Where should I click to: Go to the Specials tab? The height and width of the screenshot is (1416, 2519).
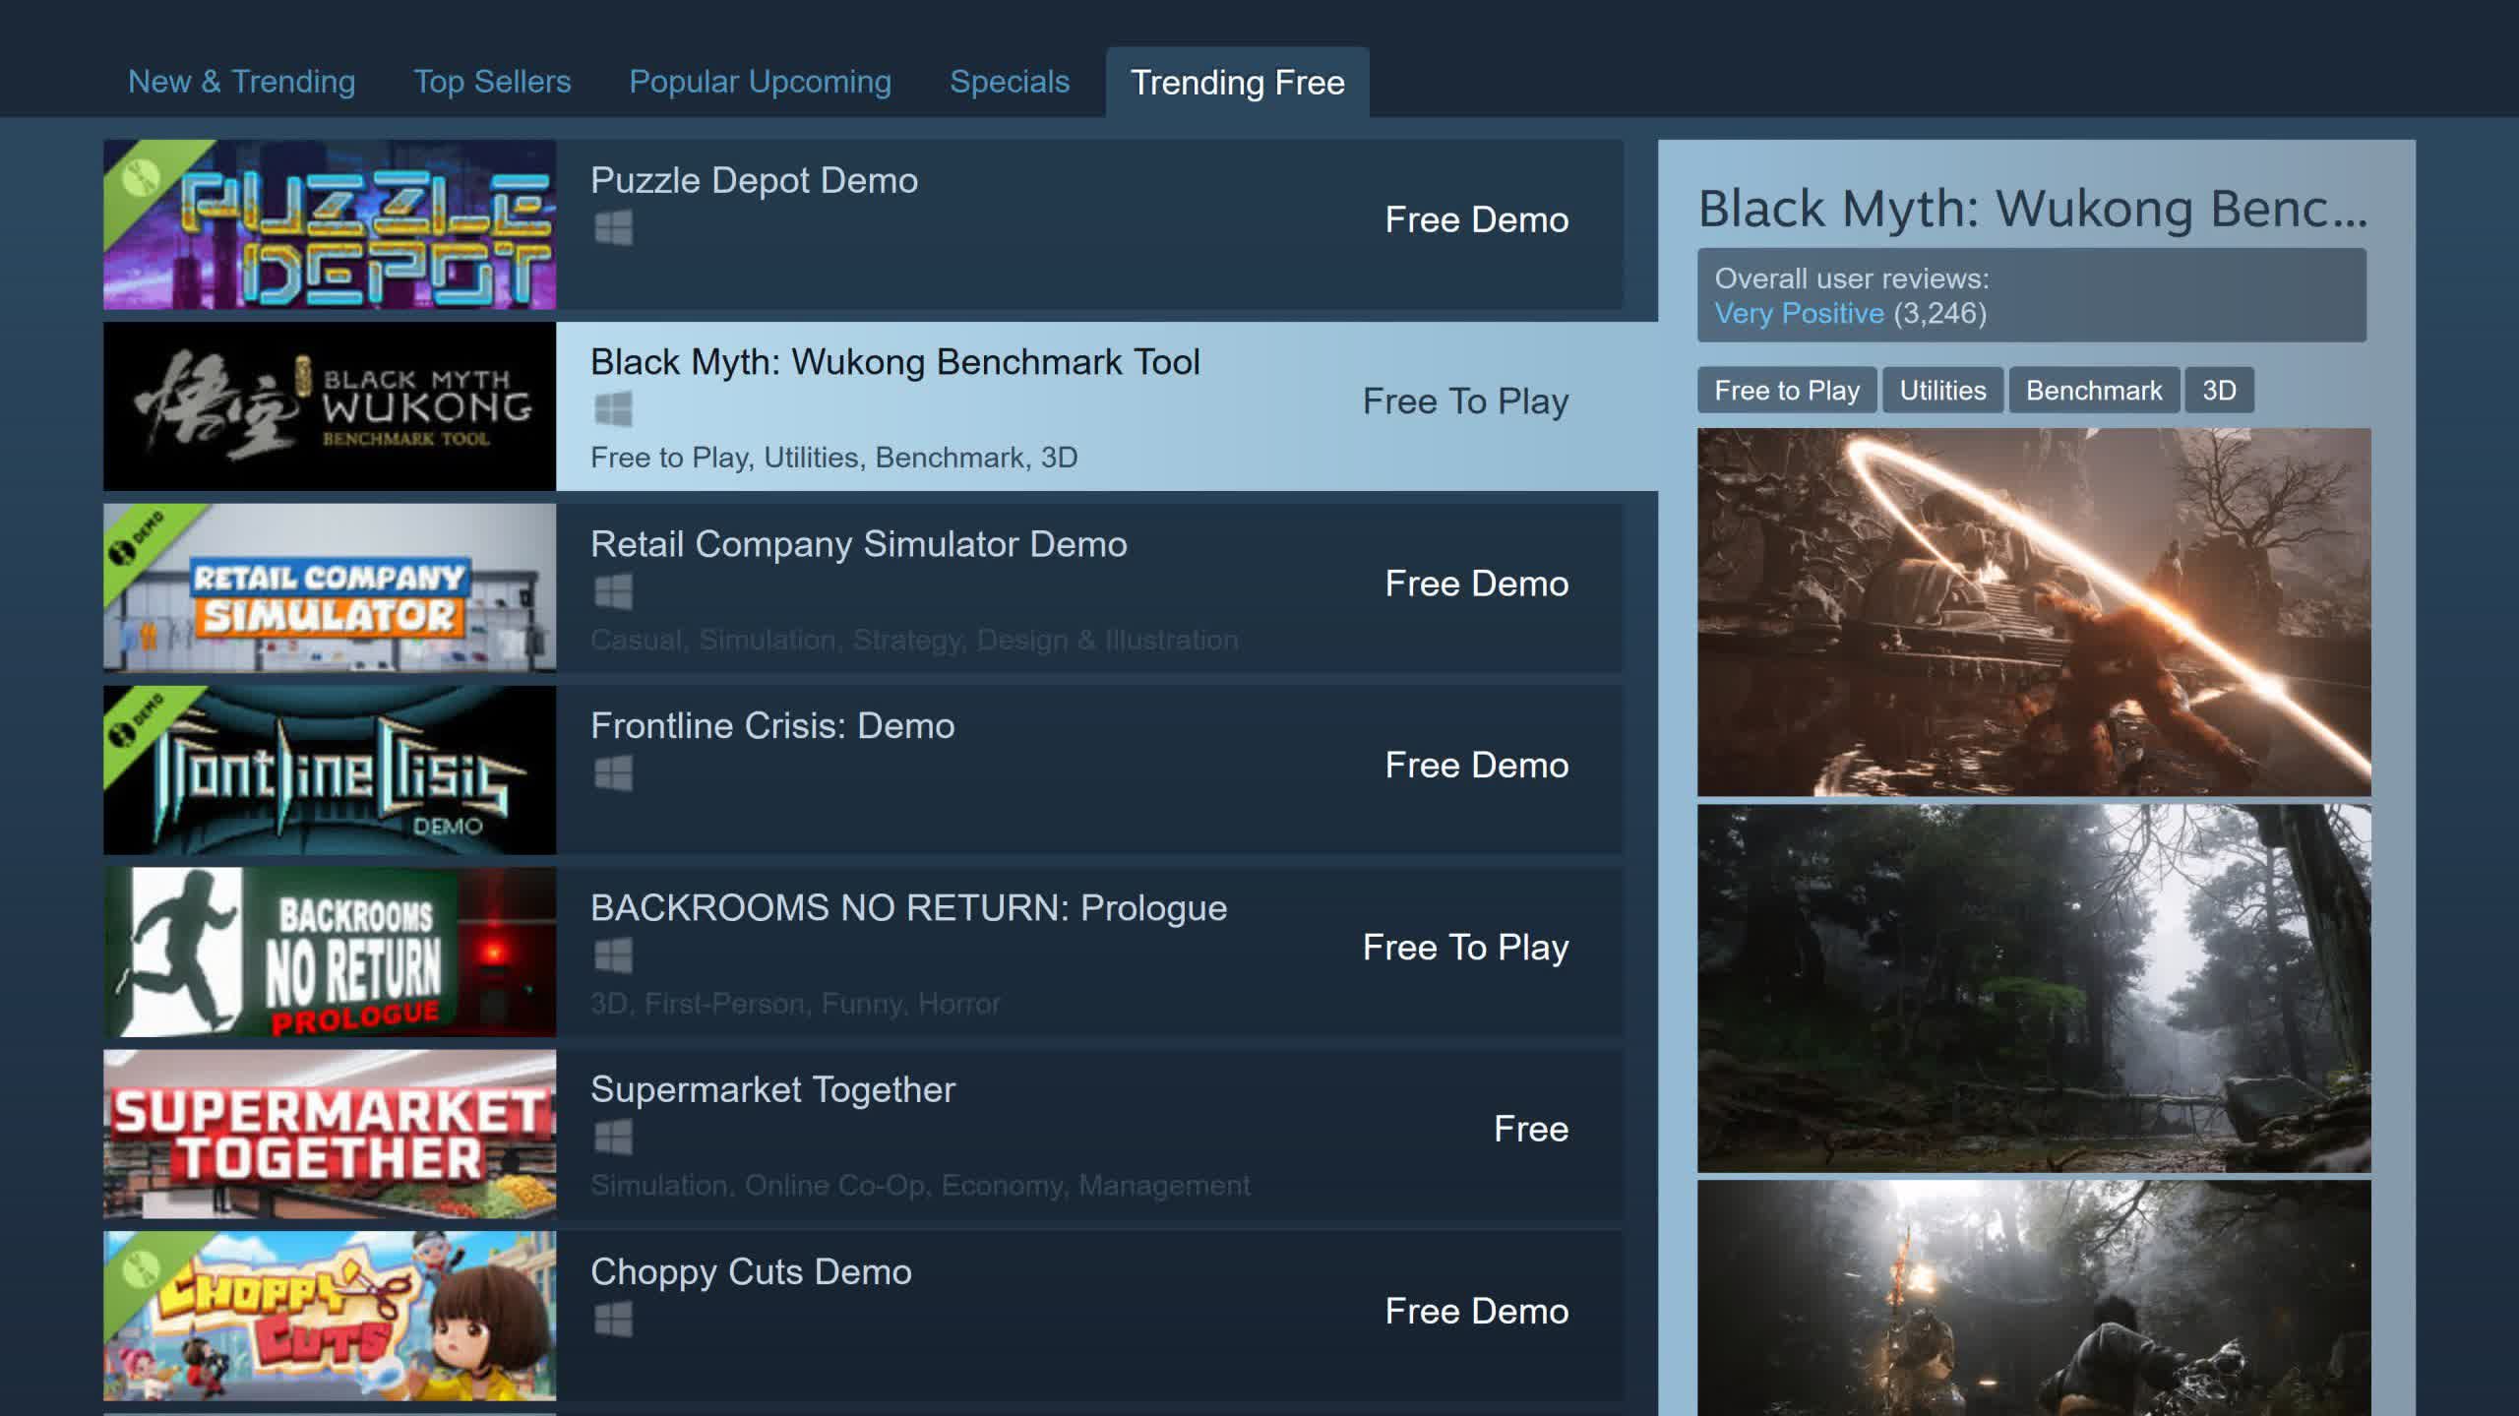click(x=1010, y=82)
